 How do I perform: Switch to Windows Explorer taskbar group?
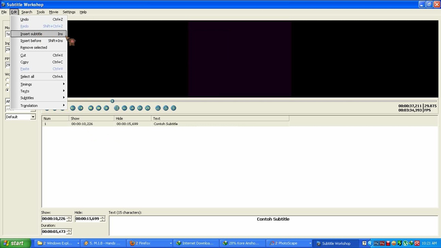(x=58, y=243)
